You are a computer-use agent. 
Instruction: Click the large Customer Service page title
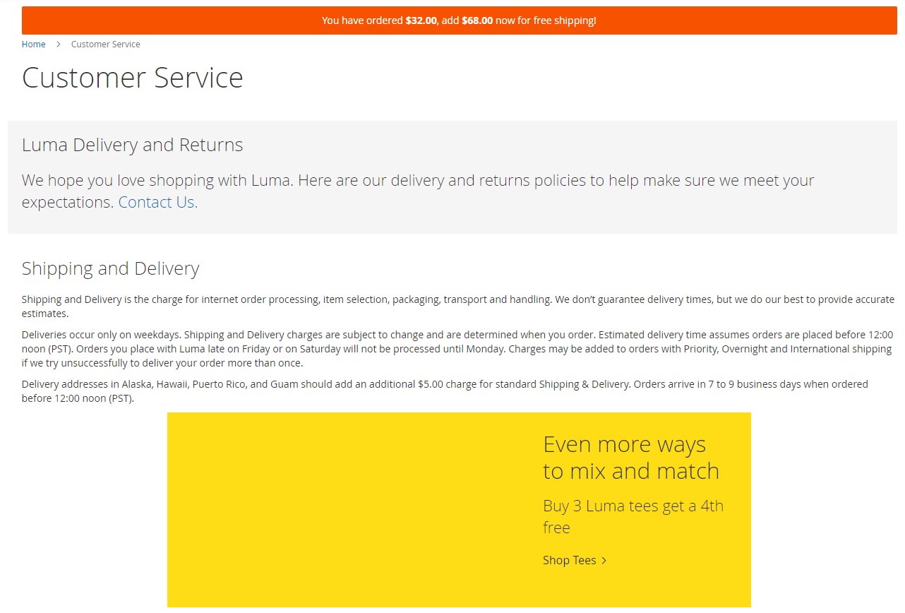point(132,78)
